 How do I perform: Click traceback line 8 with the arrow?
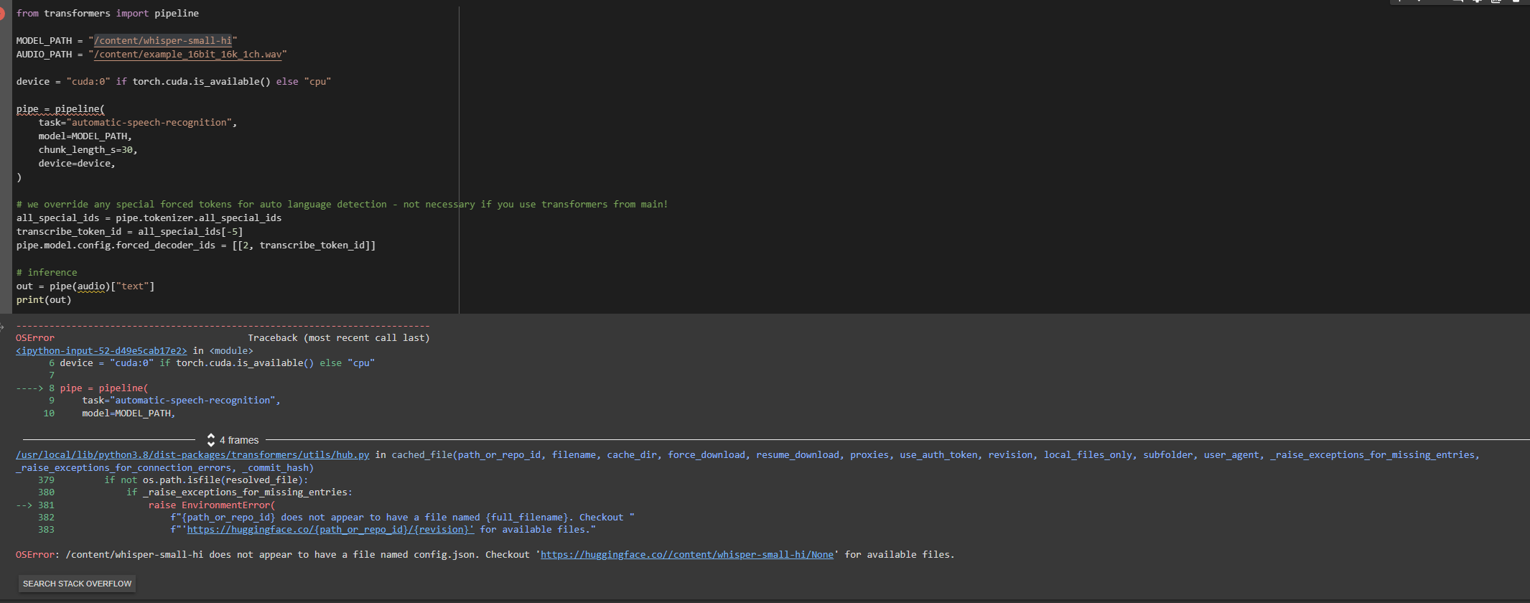coord(82,388)
